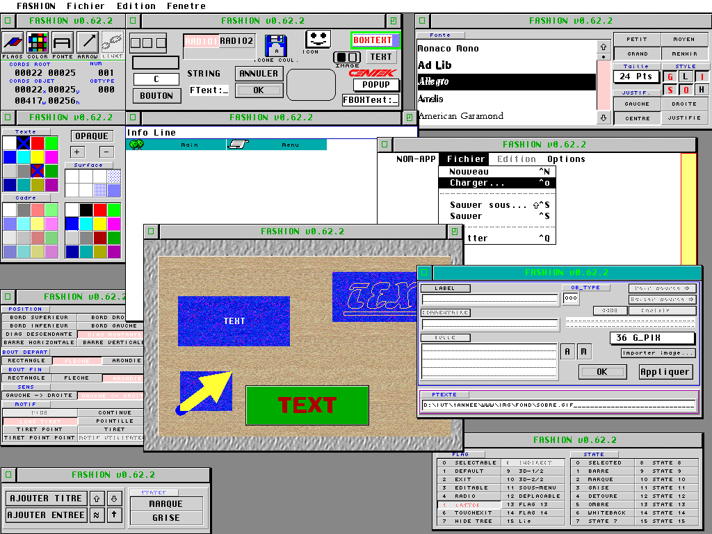Toggle the H style button
The image size is (712, 534).
point(702,90)
